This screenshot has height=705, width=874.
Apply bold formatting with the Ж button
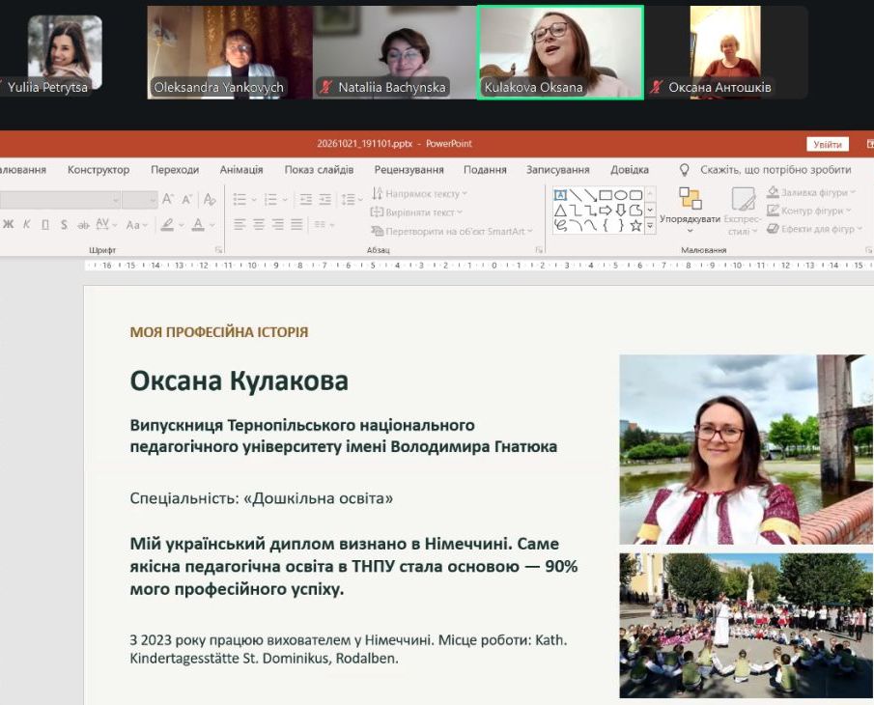8,225
